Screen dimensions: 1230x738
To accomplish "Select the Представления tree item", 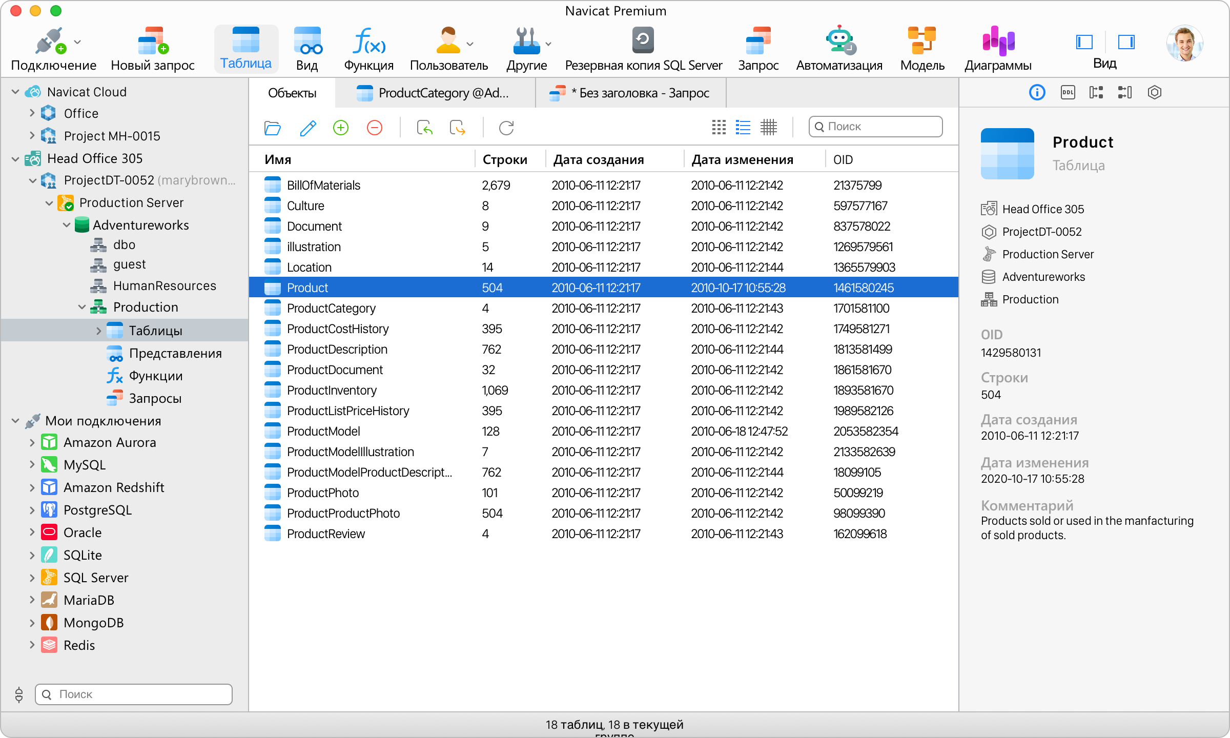I will (x=175, y=353).
